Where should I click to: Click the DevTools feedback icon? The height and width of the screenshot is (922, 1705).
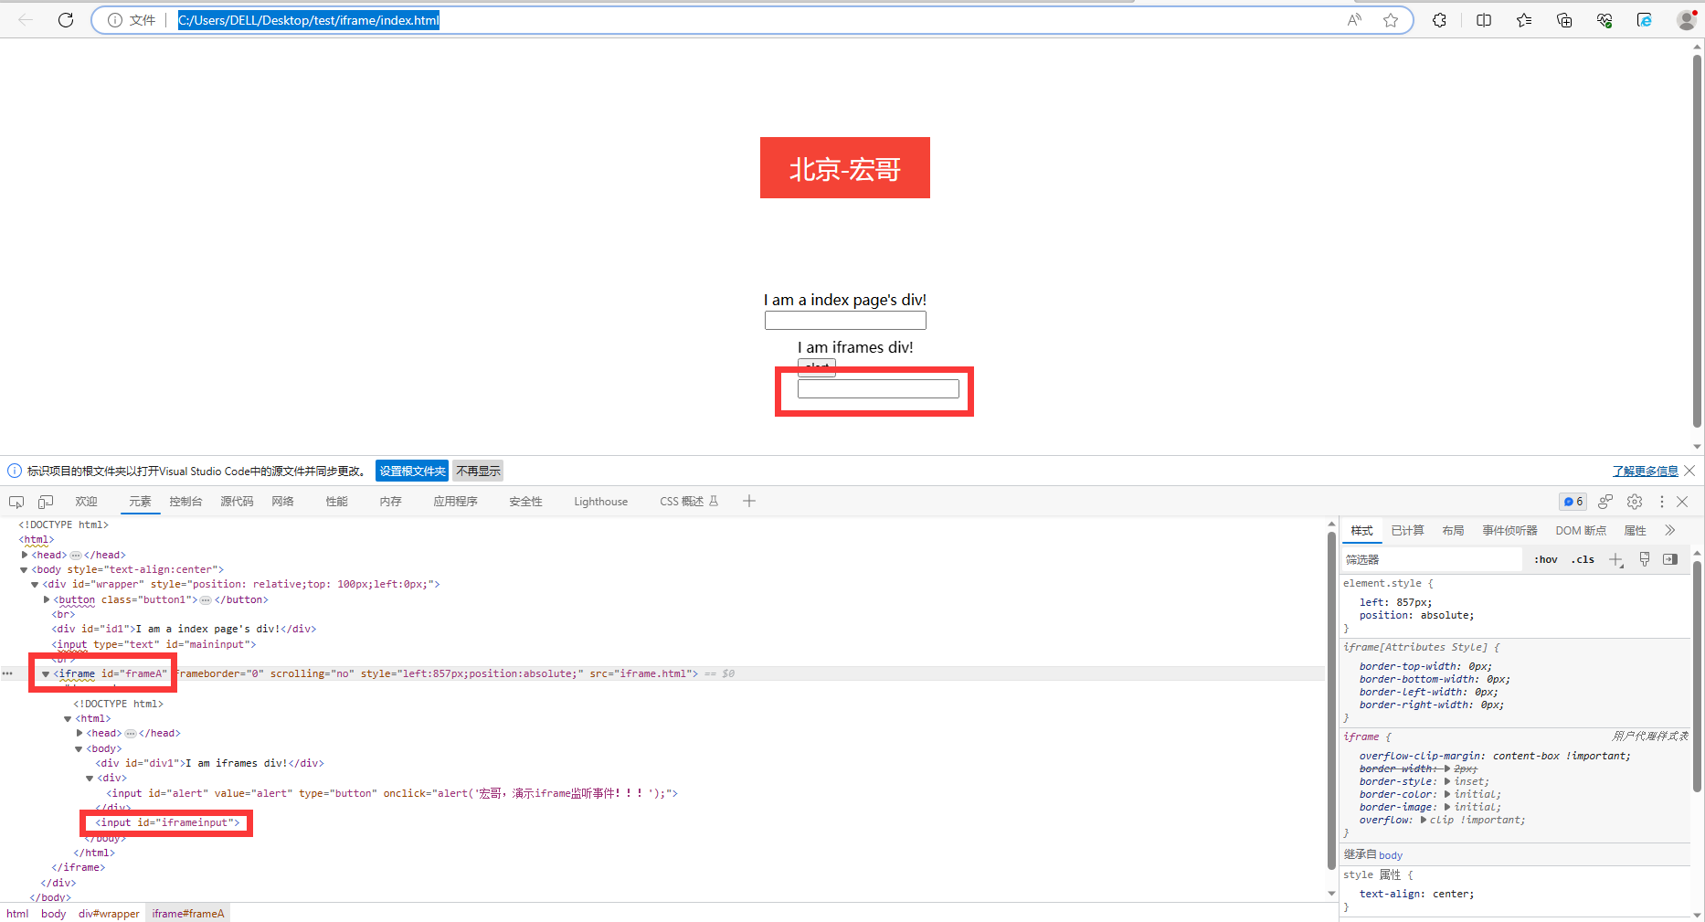[1605, 502]
